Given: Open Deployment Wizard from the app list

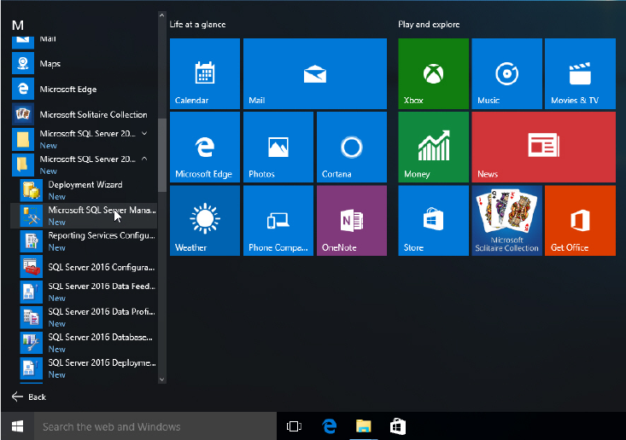Looking at the screenshot, I should 85,189.
